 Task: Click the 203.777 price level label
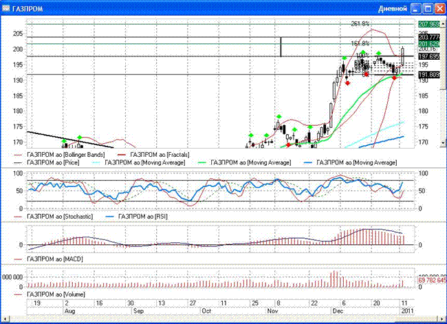428,37
